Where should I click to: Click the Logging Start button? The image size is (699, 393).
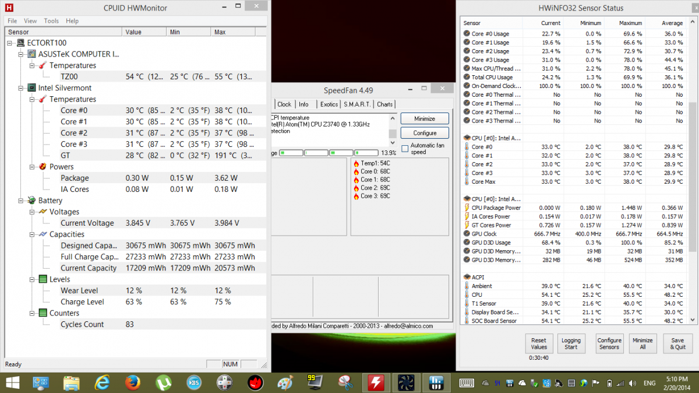[x=571, y=344]
